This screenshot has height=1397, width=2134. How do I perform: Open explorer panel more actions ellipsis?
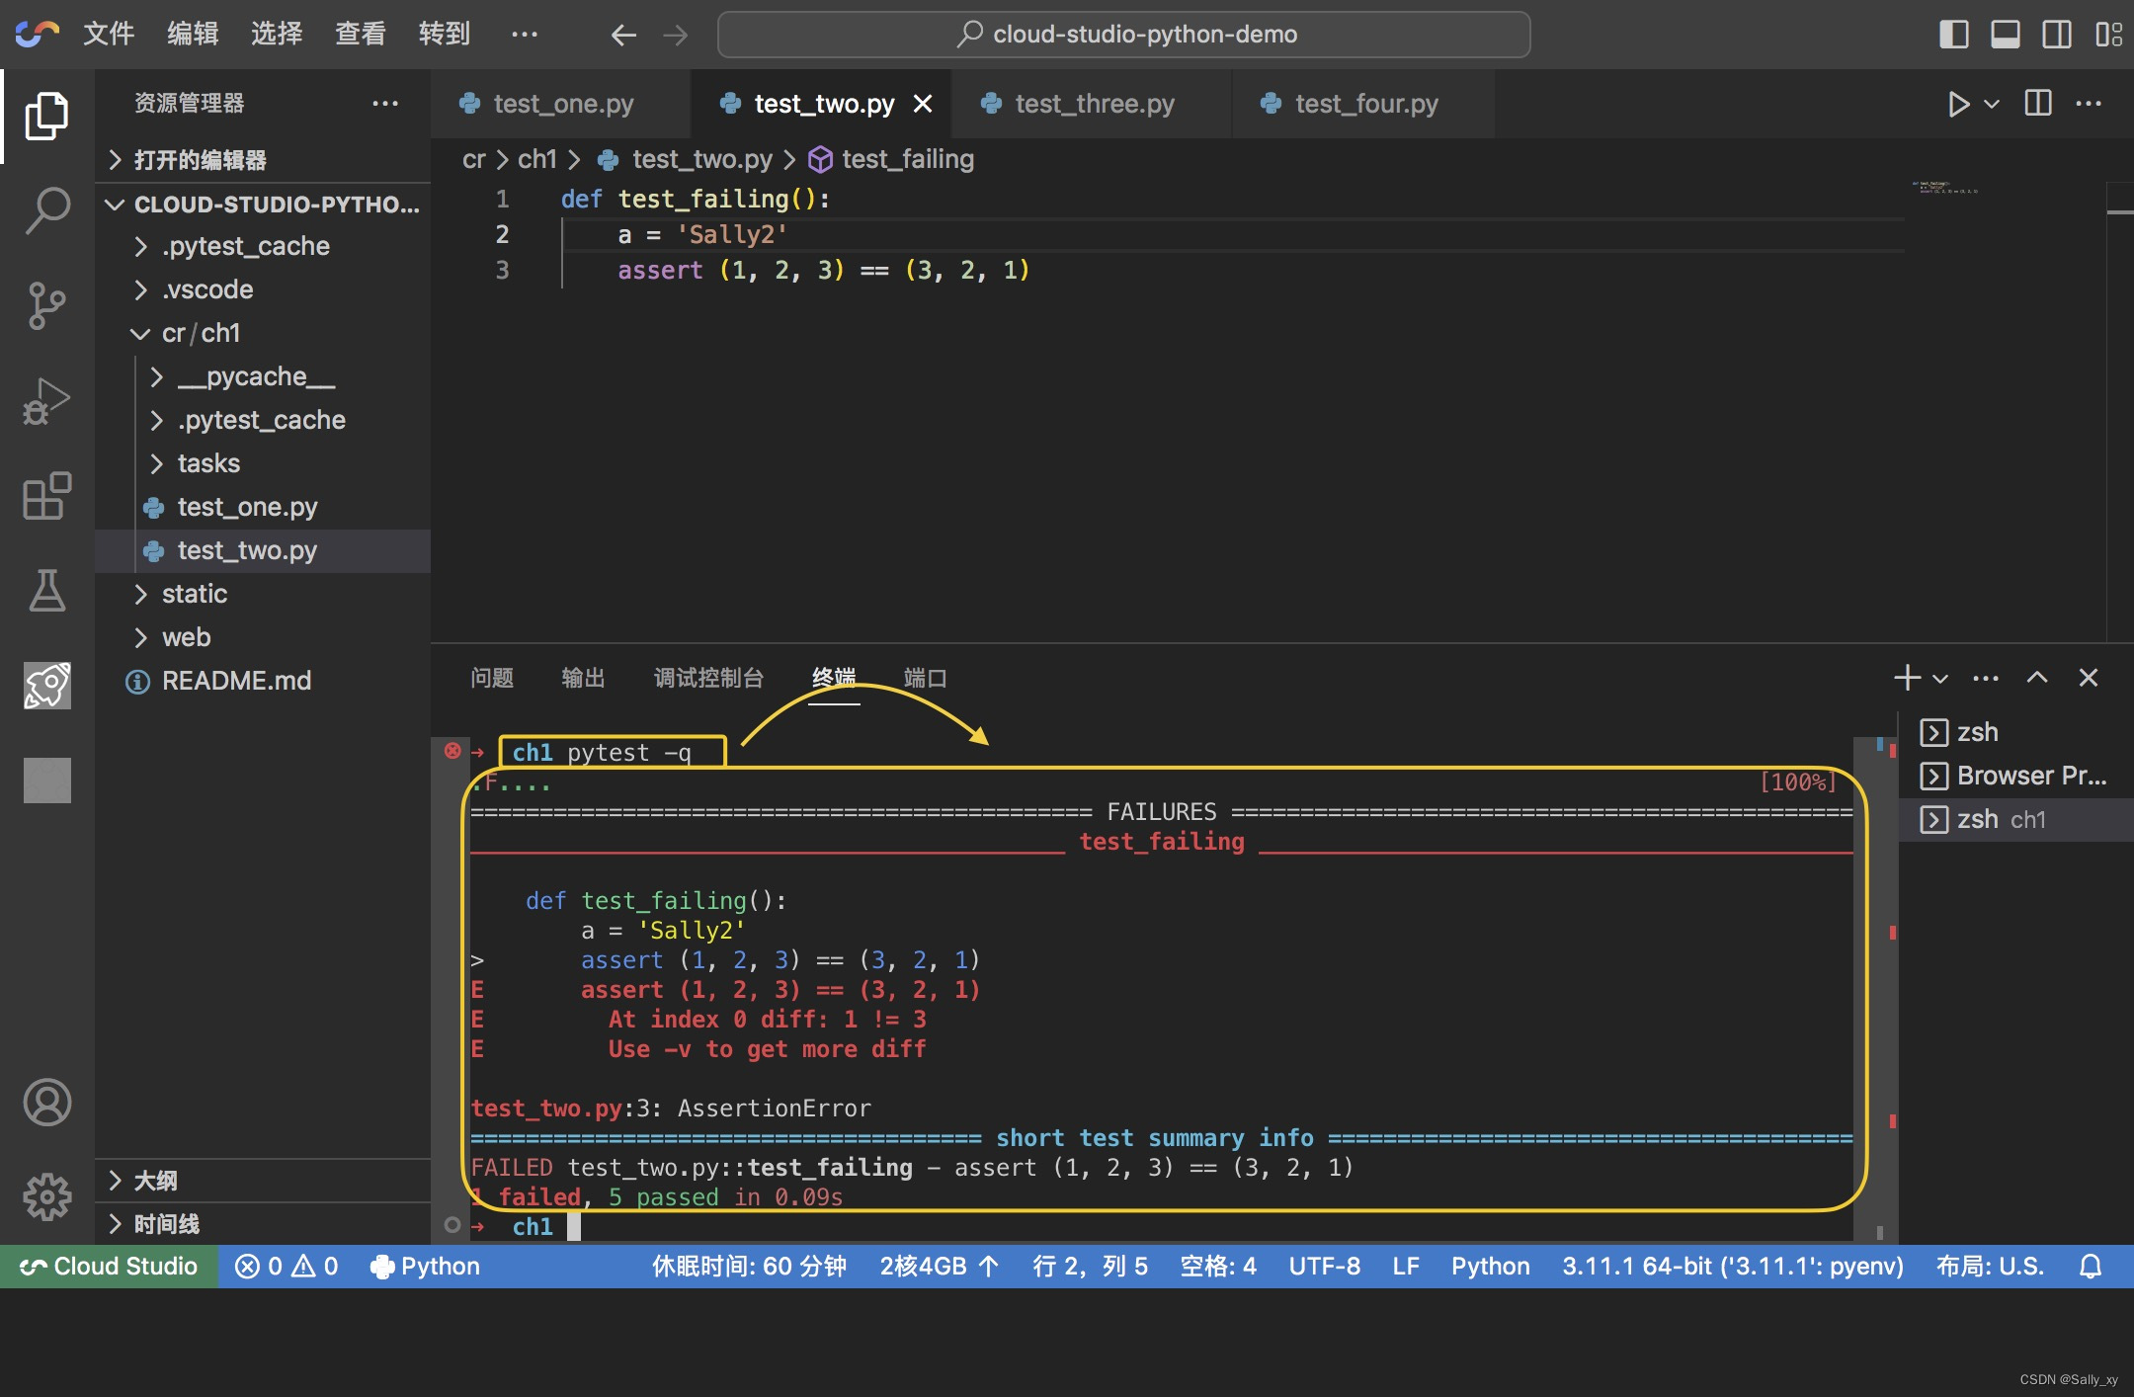tap(384, 103)
